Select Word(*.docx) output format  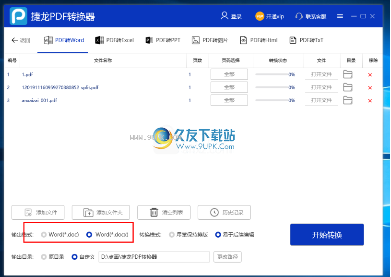89,235
